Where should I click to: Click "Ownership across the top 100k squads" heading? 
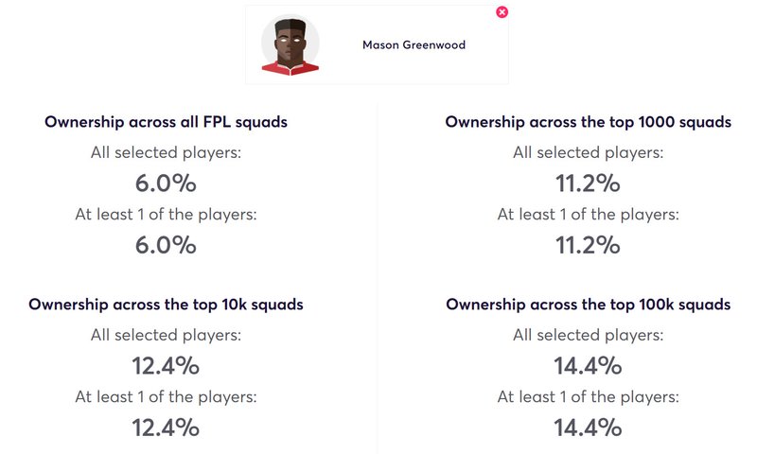coord(588,305)
